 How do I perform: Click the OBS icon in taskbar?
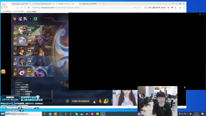(61, 114)
